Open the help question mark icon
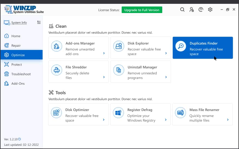Image resolution: width=239 pixels, height=149 pixels. point(201,10)
